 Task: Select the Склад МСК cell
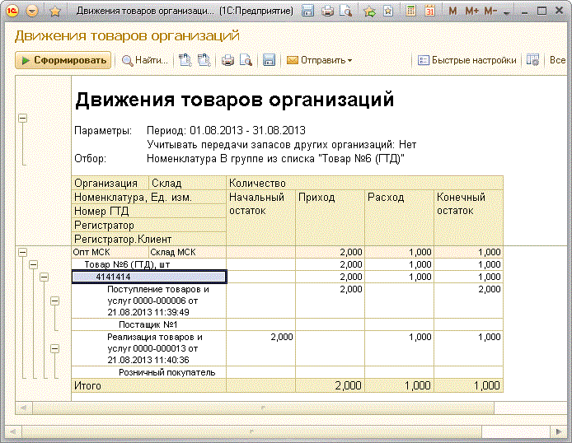click(188, 252)
